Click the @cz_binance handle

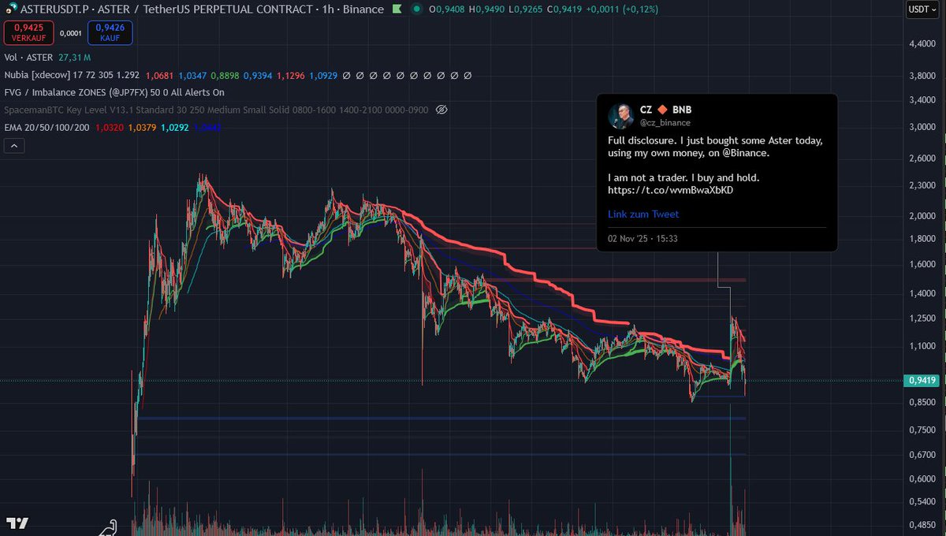click(665, 123)
